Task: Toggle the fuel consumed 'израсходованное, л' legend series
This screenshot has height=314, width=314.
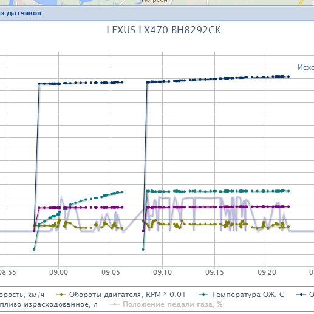Action: pyautogui.click(x=49, y=304)
